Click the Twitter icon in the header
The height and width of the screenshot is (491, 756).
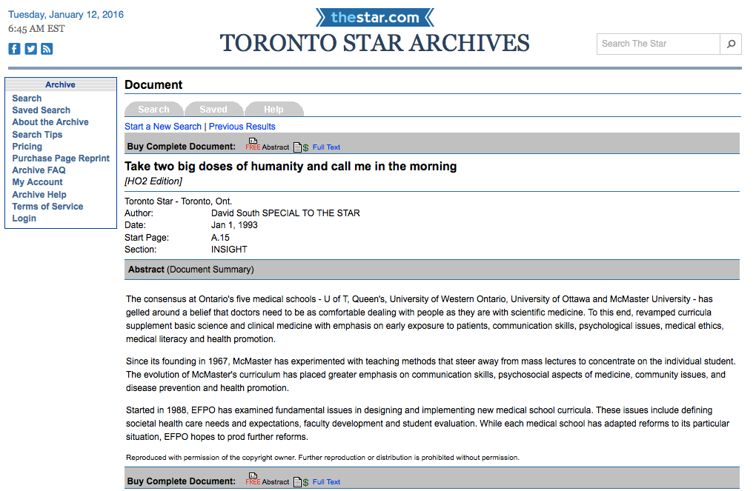point(30,49)
